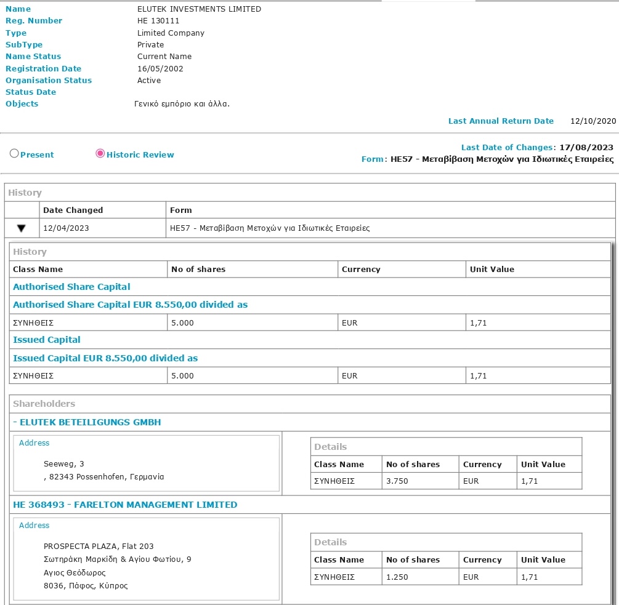The width and height of the screenshot is (619, 605).
Task: Click the company name ELUTEK INVESTMENTS LIMITED
Action: 199,9
